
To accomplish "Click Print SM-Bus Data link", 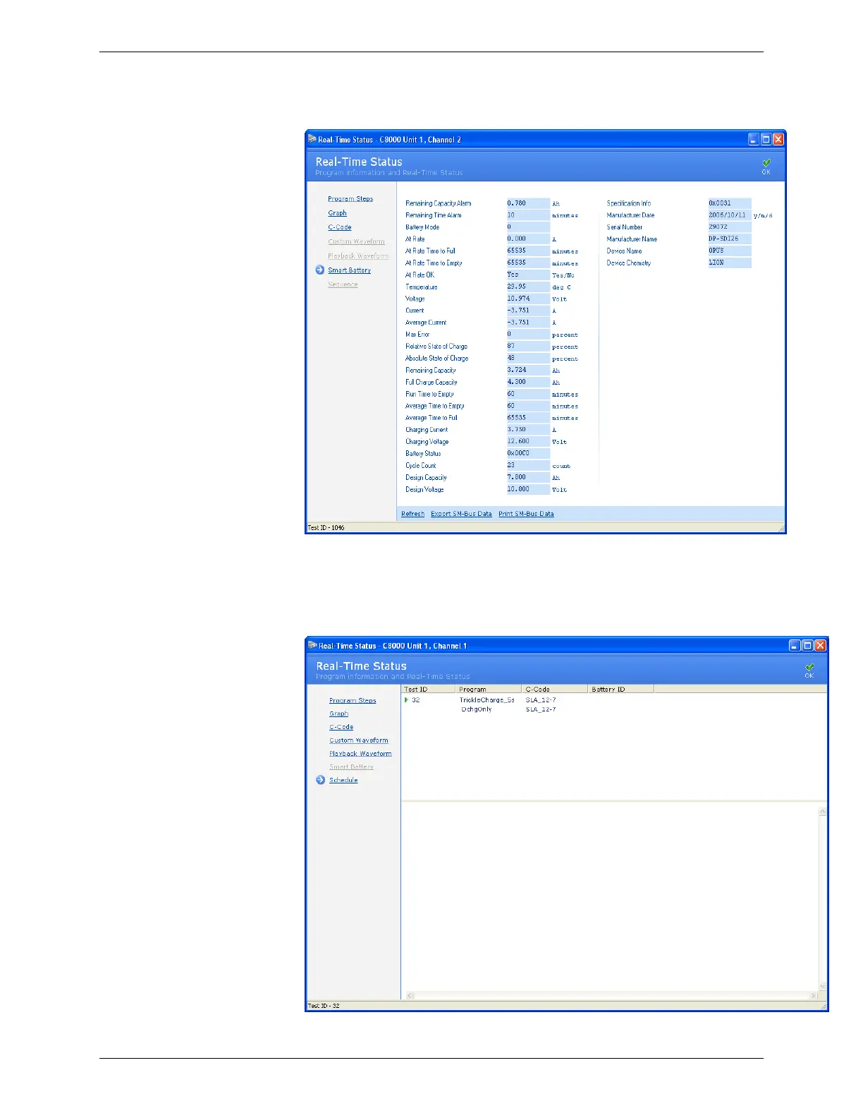I will click(x=526, y=514).
